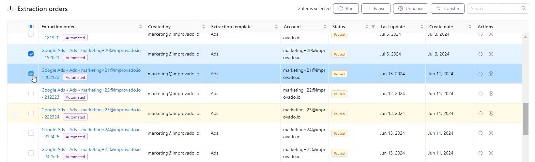Screen dimensions: 535x162
Task: Click the vertical table scrollbar thumb
Action: 526,119
